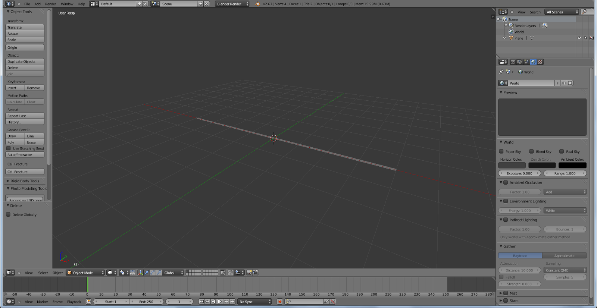597x308 pixels.
Task: Enable the Indirect Lighting checkbox
Action: [x=506, y=220]
